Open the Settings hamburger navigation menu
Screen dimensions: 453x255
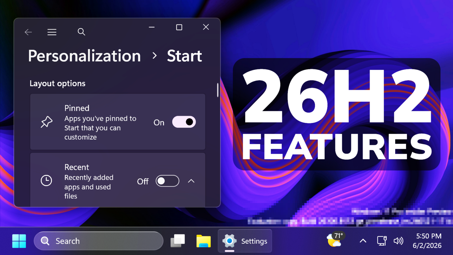click(52, 32)
